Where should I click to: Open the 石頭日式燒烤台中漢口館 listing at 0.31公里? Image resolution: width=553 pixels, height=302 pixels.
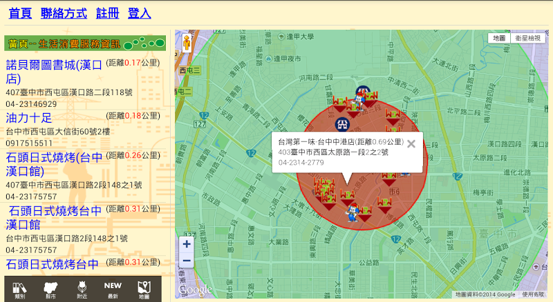(x=54, y=217)
